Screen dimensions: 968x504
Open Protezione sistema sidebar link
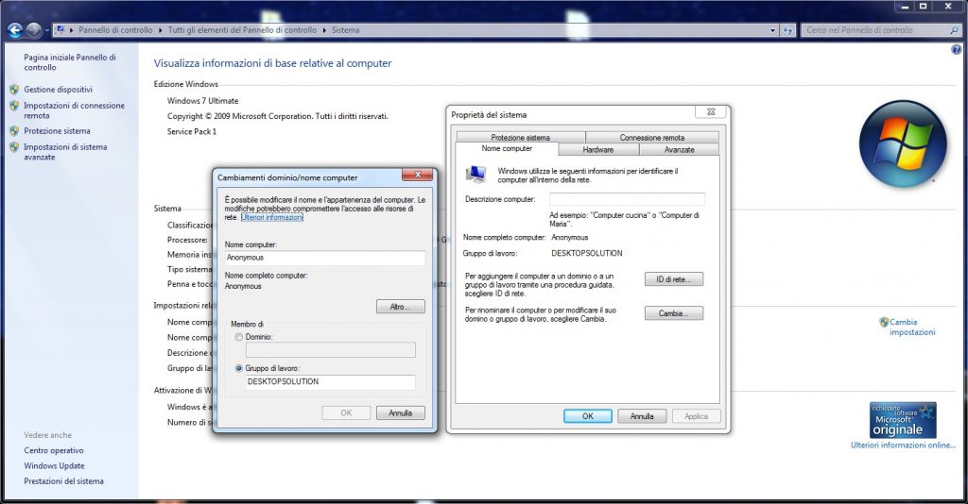[57, 130]
